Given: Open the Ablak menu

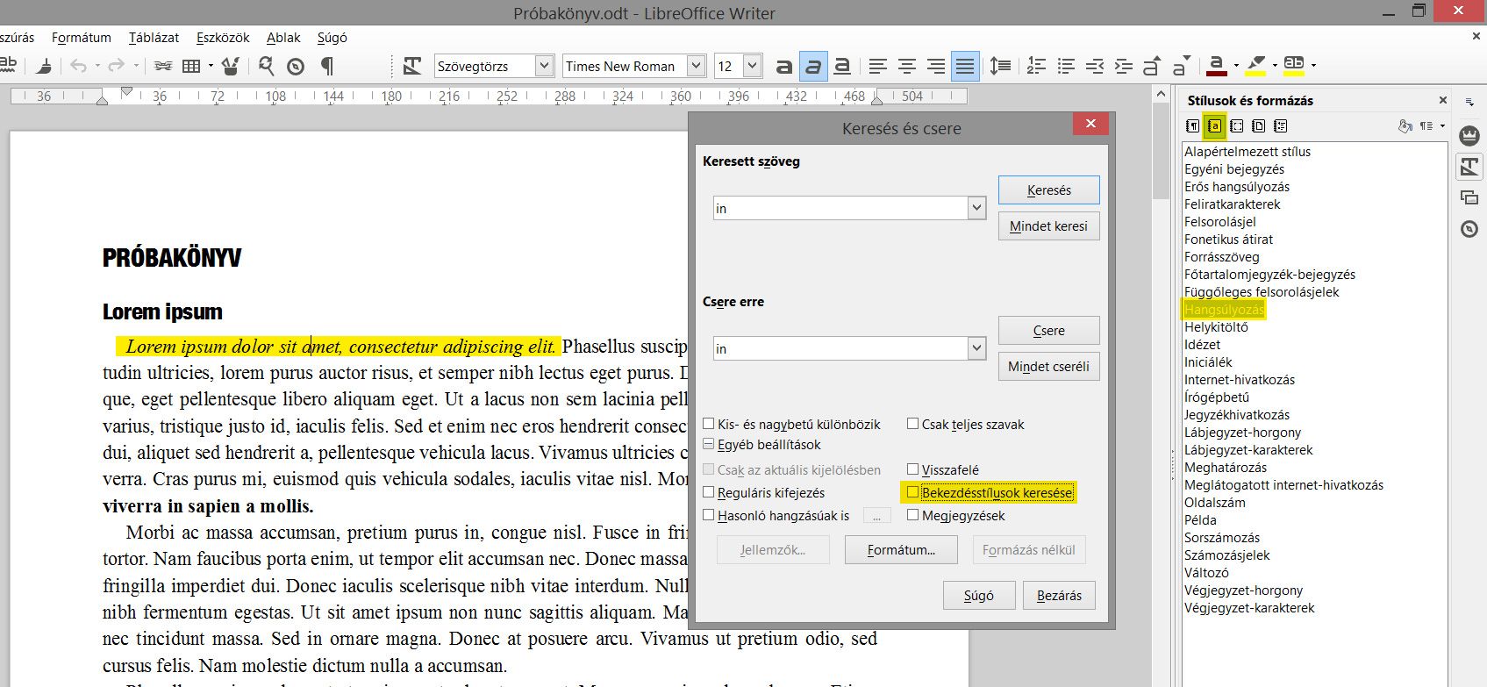Looking at the screenshot, I should click(x=283, y=38).
